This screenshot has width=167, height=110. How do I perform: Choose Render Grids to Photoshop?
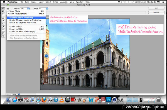pos(26,18)
